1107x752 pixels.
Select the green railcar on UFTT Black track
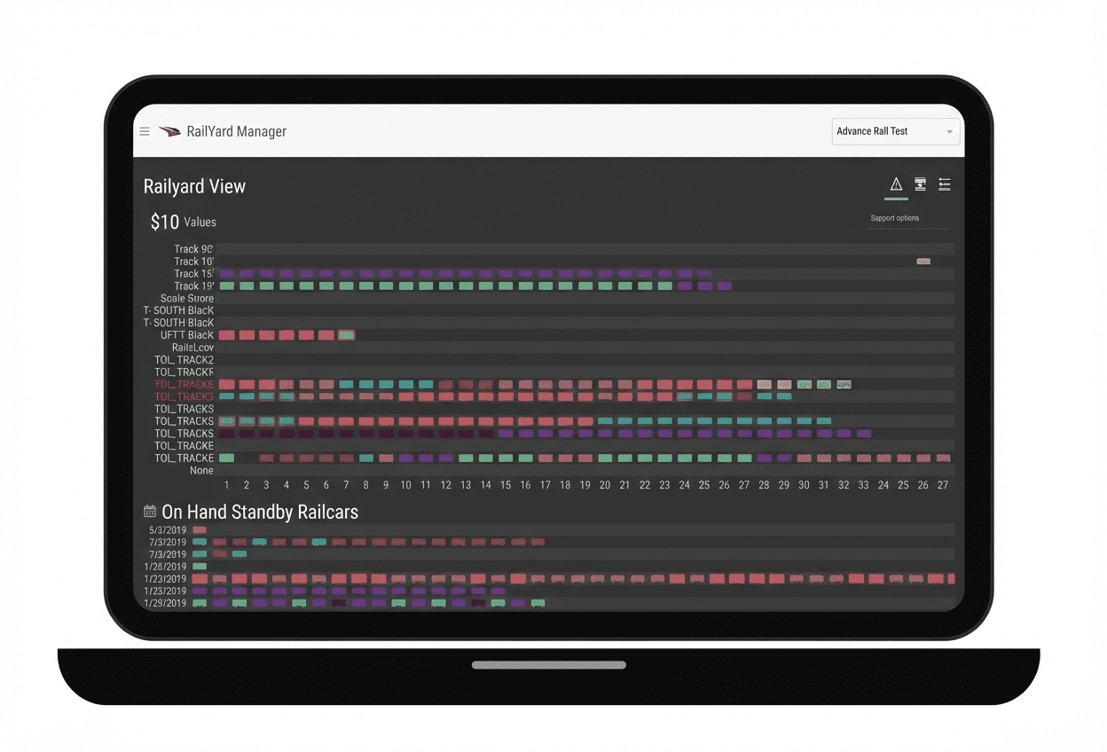[x=346, y=335]
